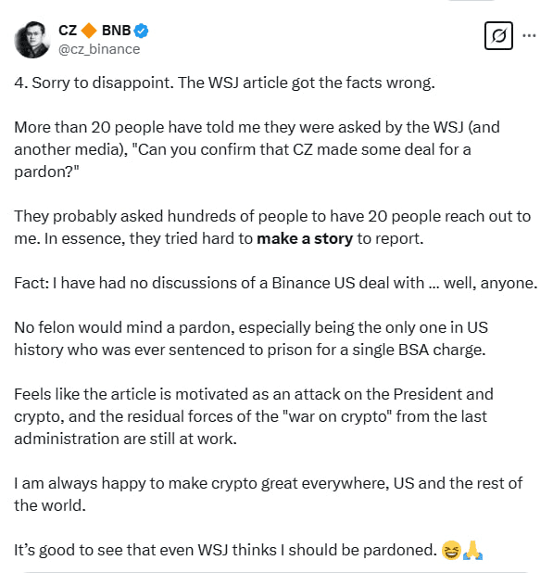Click the "CZ" display name
This screenshot has height=573, width=553.
coord(68,31)
